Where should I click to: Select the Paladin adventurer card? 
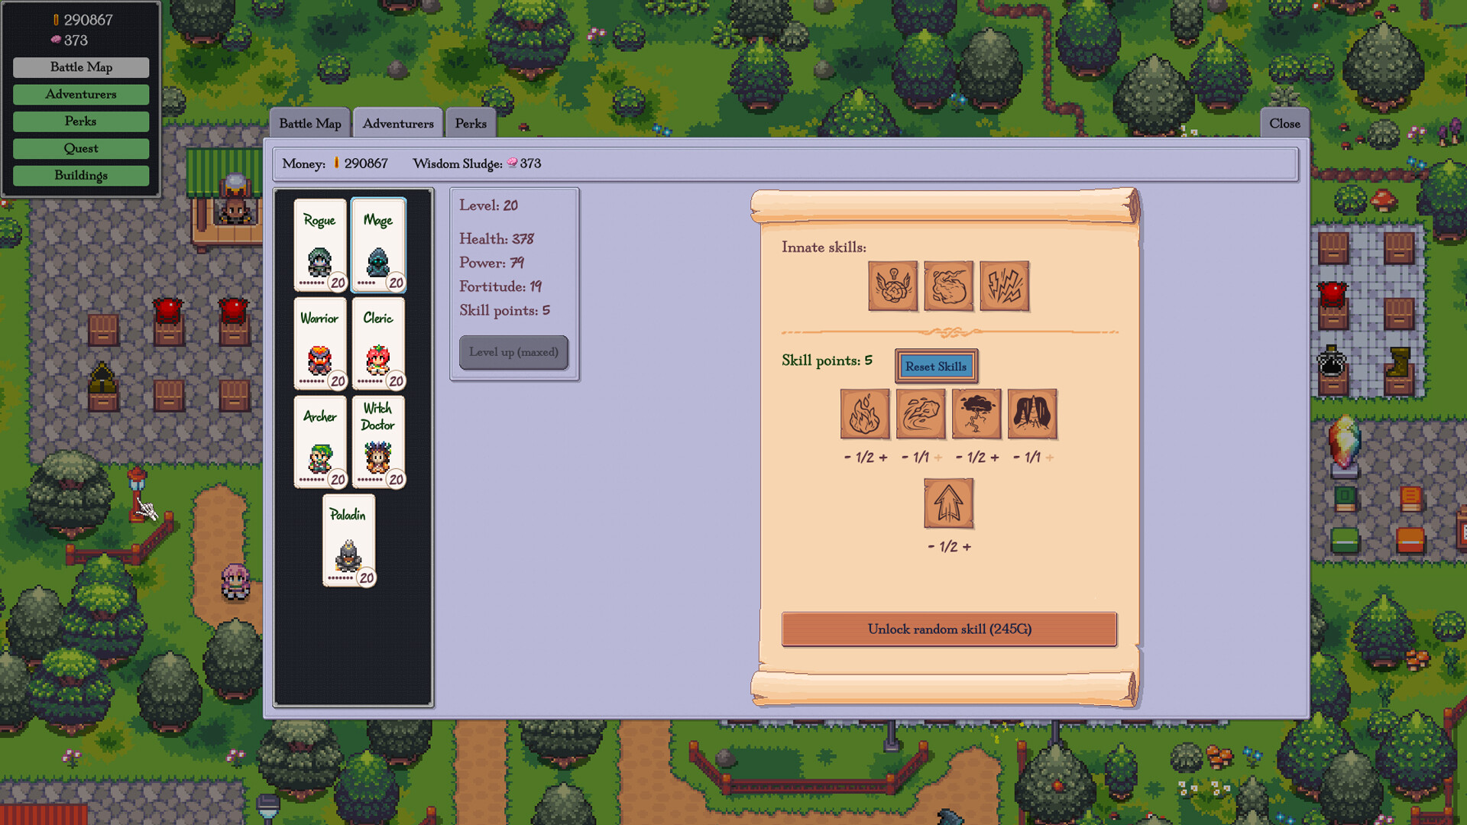tap(349, 541)
